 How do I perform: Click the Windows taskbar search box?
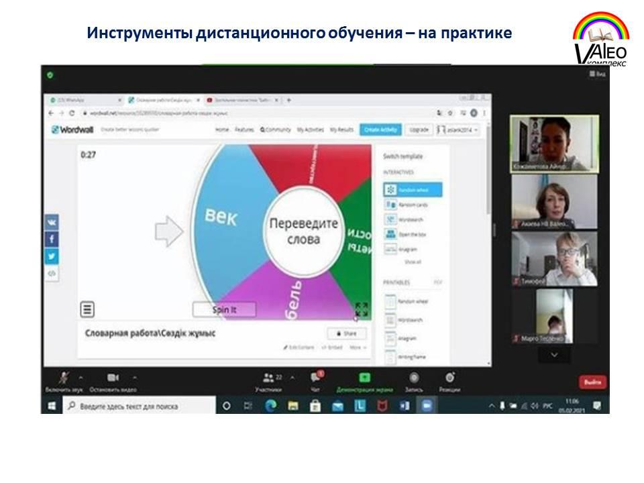[x=140, y=407]
